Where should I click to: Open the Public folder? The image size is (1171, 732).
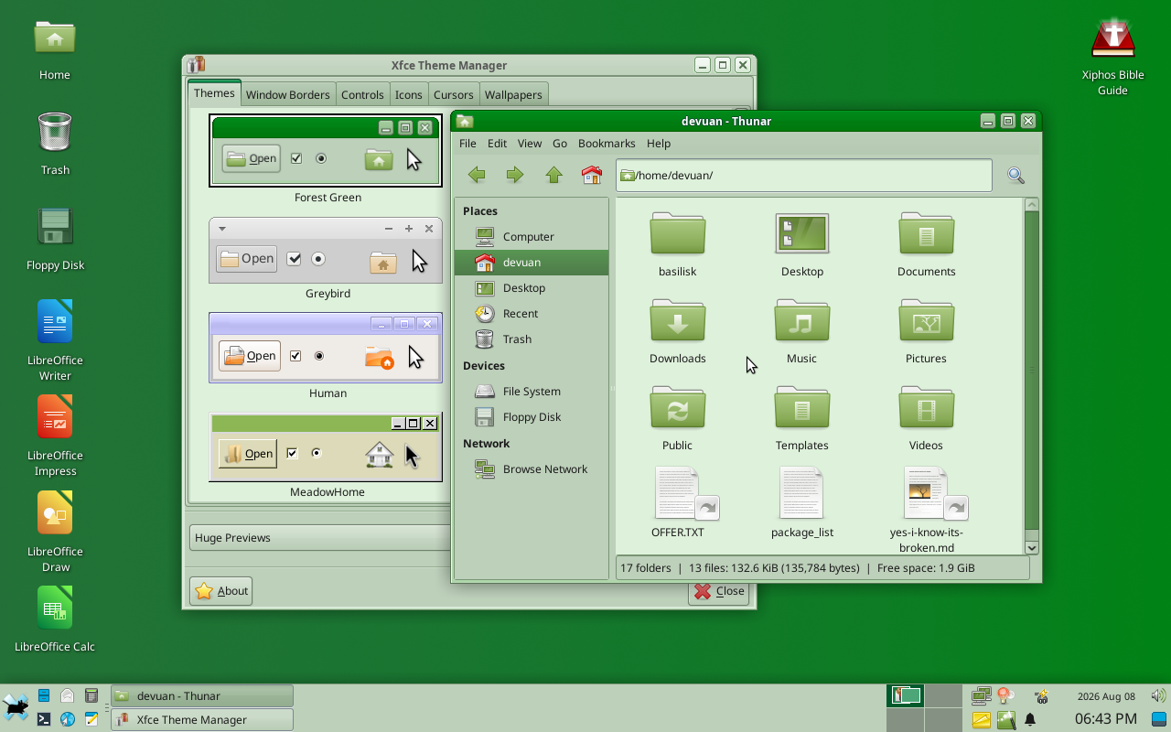click(x=678, y=418)
